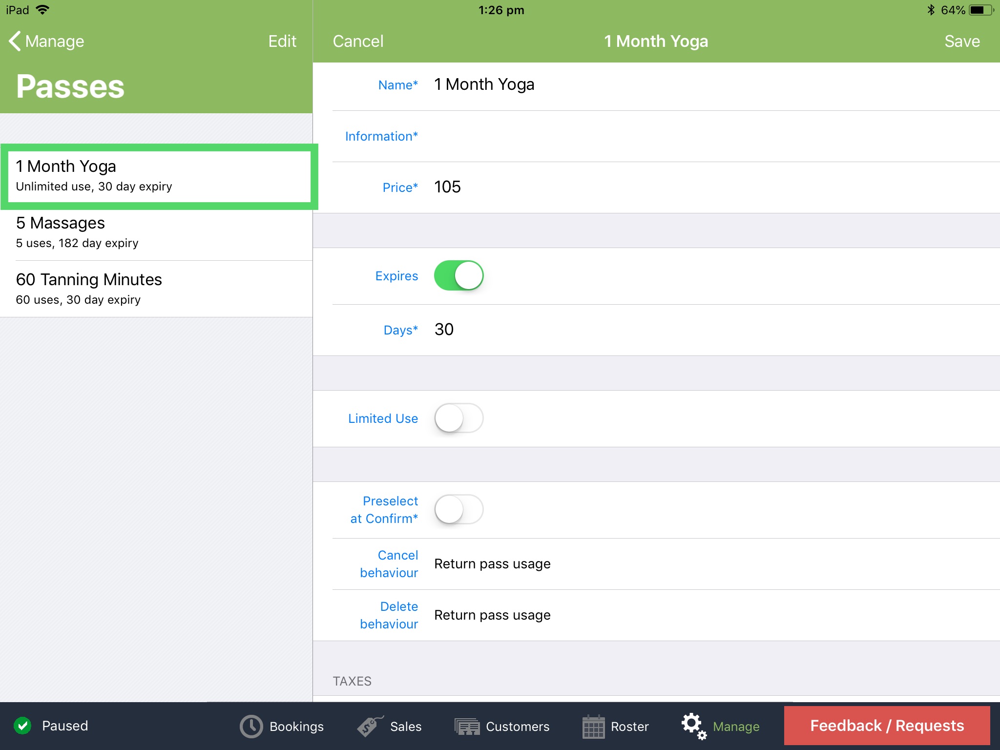Screen dimensions: 1000x750
Task: Click the Bluetooth icon in status bar
Action: 931,9
